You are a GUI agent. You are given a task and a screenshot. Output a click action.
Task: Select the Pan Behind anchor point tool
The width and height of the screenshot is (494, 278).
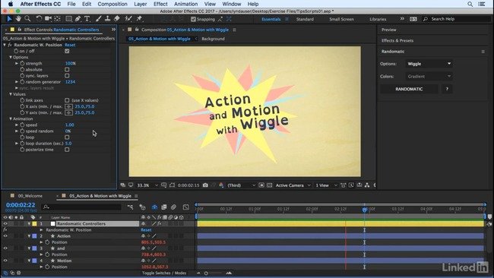(57, 19)
